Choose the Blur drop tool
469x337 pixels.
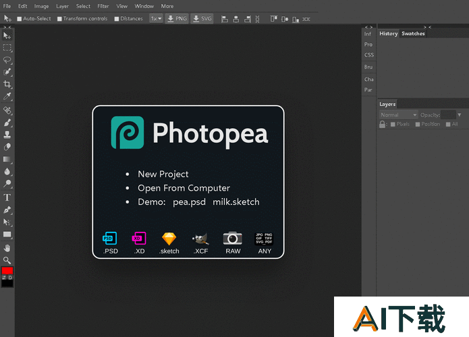click(7, 171)
